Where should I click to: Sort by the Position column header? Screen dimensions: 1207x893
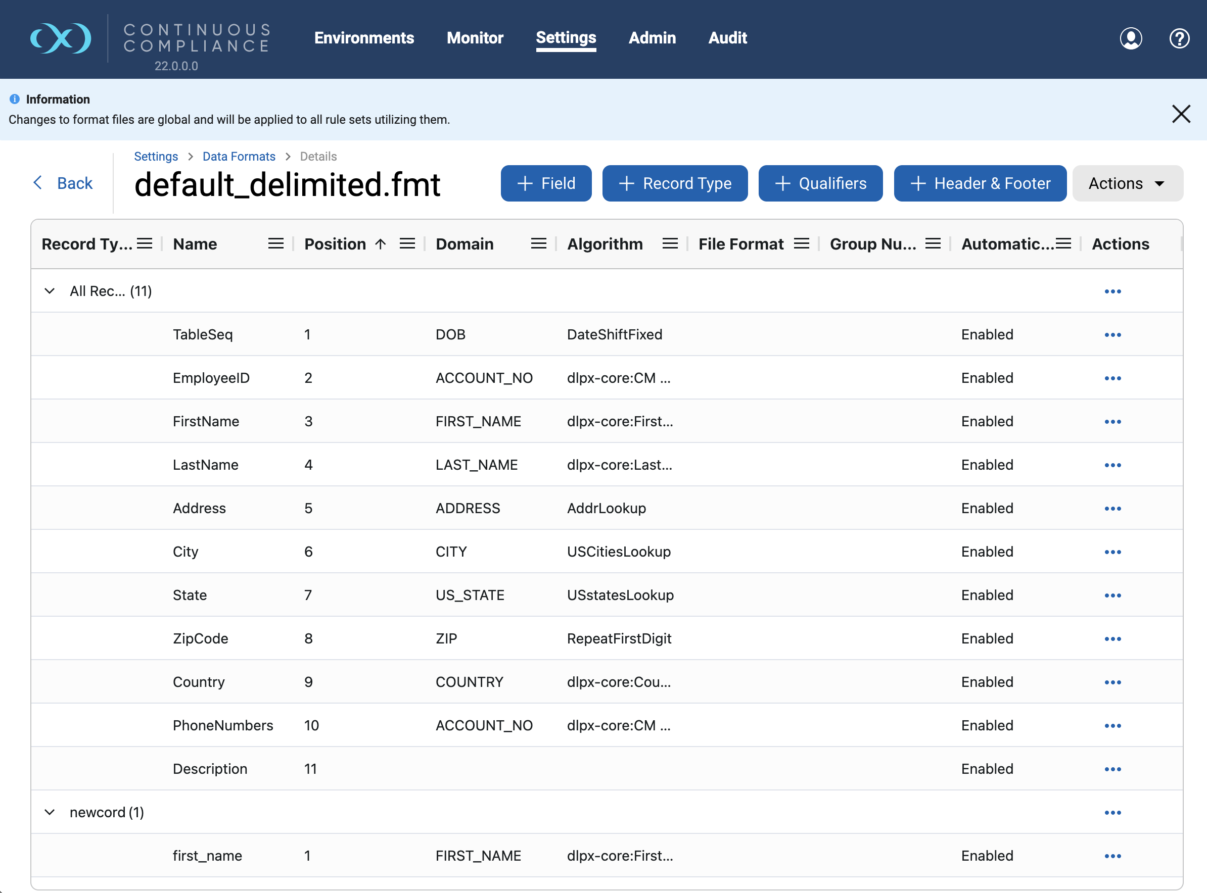[x=335, y=244]
